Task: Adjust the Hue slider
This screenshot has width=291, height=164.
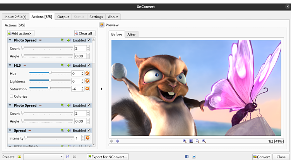Action: (x=50, y=73)
